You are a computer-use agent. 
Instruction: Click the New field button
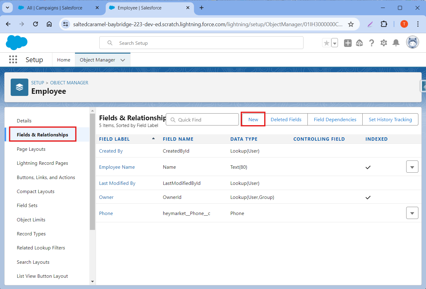click(x=253, y=120)
